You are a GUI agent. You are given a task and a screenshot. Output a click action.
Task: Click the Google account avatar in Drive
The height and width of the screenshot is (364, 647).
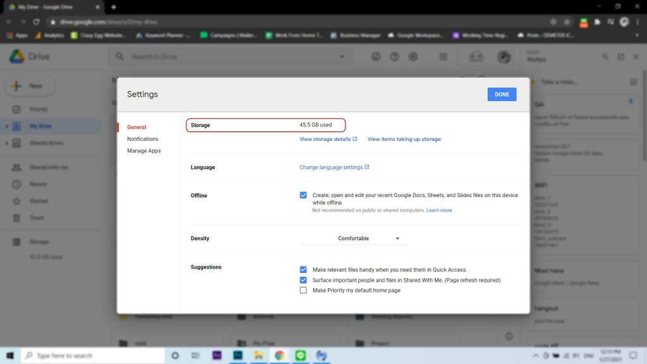(504, 56)
